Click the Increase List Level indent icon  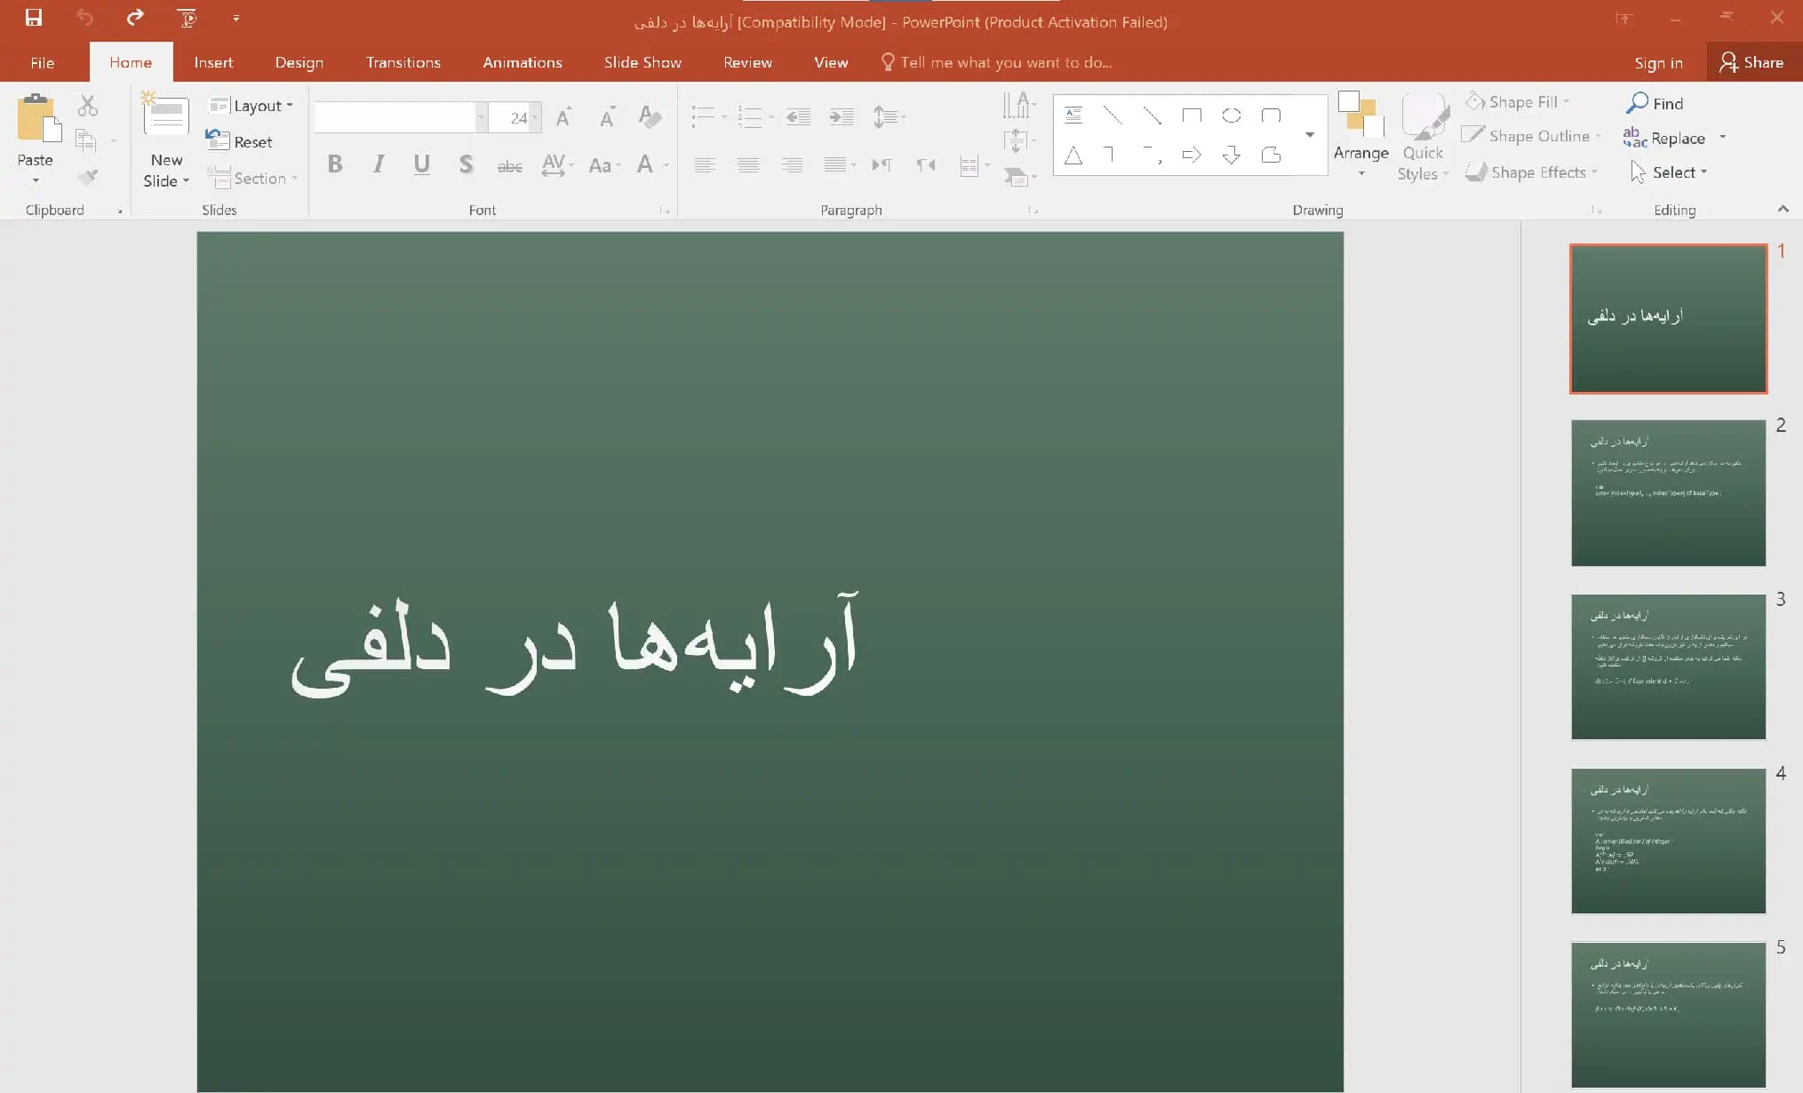coord(842,116)
